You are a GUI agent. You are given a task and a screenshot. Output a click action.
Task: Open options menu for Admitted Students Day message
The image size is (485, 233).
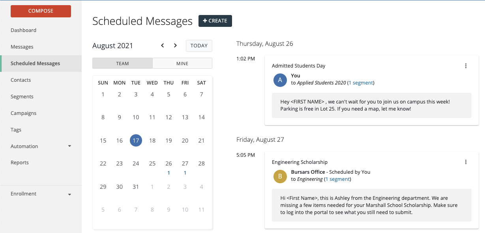tap(466, 66)
